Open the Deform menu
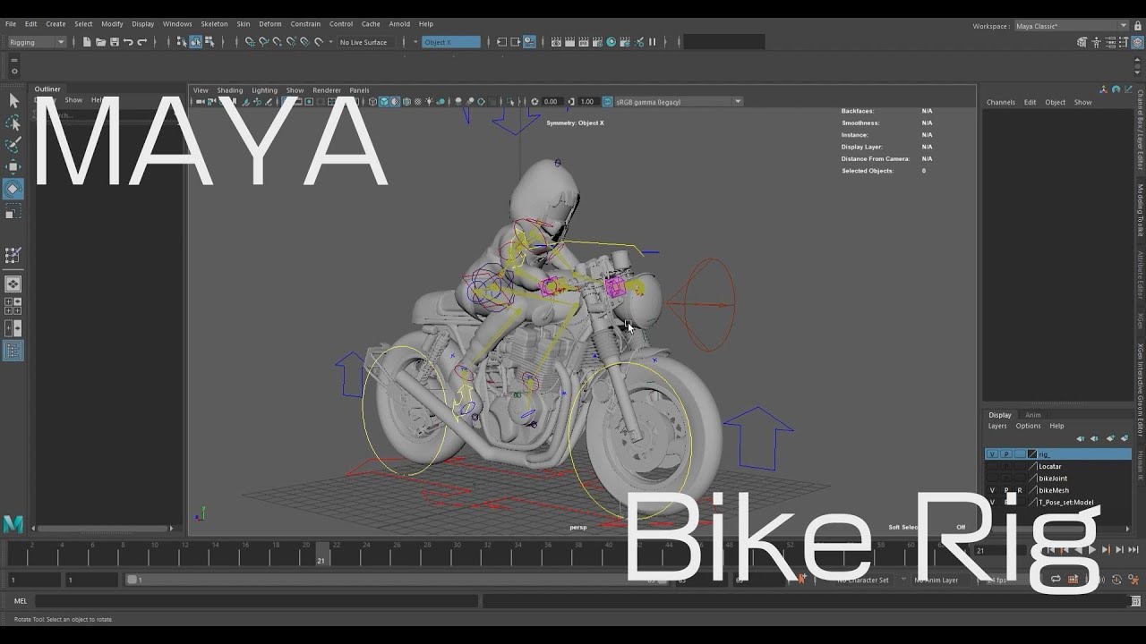The height and width of the screenshot is (644, 1146). [269, 24]
